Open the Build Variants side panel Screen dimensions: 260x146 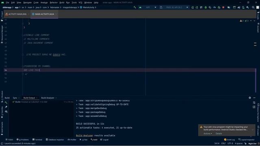(x=2, y=128)
